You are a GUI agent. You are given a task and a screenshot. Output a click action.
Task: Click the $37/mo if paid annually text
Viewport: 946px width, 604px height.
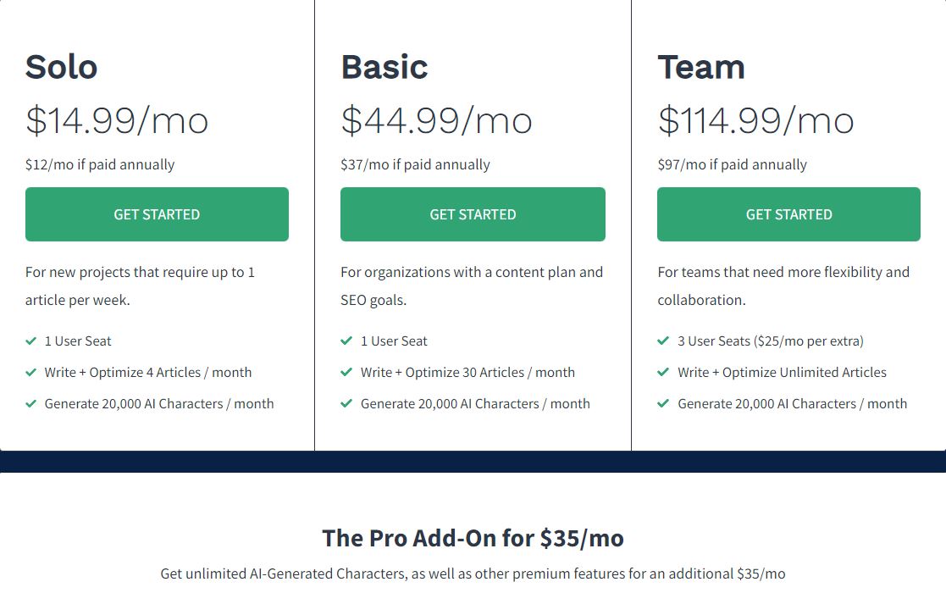415,164
